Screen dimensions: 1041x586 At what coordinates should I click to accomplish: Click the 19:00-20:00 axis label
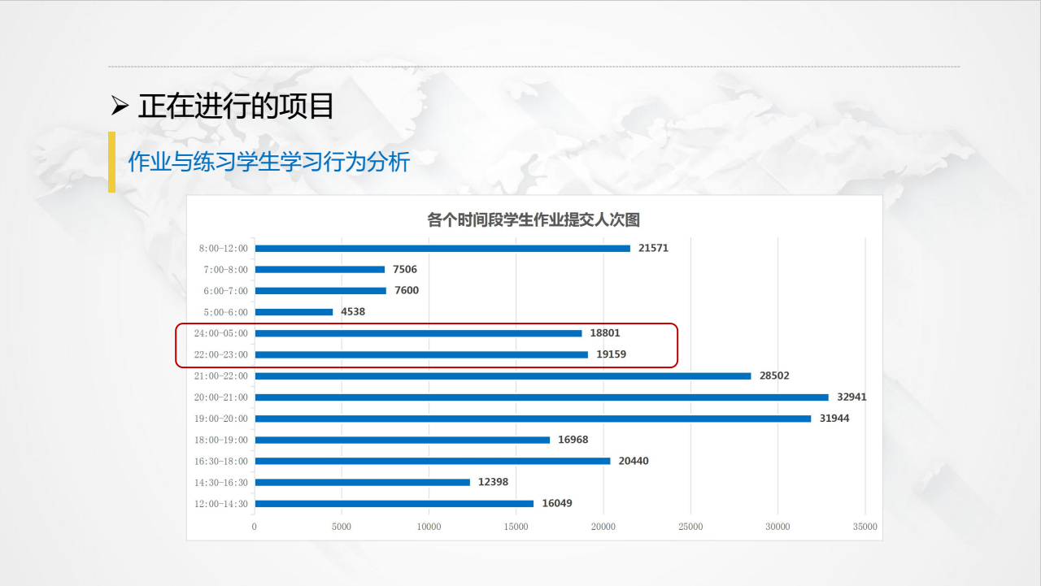221,419
